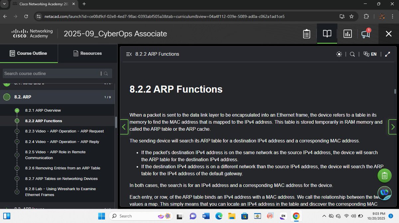Open 8.2.6 Removing Entries from an ARP Table
This screenshot has height=223, width=399.
63,168
